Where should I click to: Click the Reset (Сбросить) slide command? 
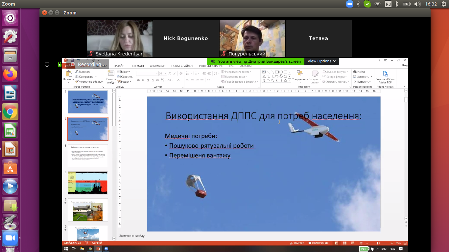coord(125,77)
